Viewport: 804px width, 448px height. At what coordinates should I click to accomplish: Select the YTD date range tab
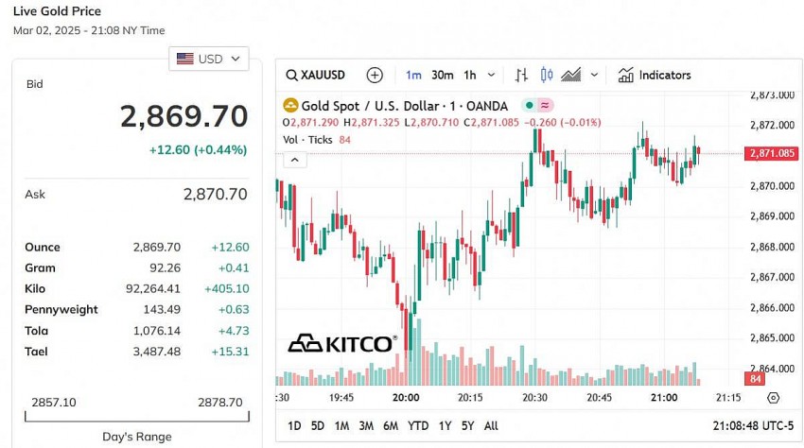(x=418, y=426)
